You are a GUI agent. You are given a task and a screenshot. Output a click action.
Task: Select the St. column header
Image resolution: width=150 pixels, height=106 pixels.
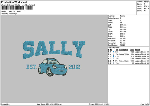117,50
